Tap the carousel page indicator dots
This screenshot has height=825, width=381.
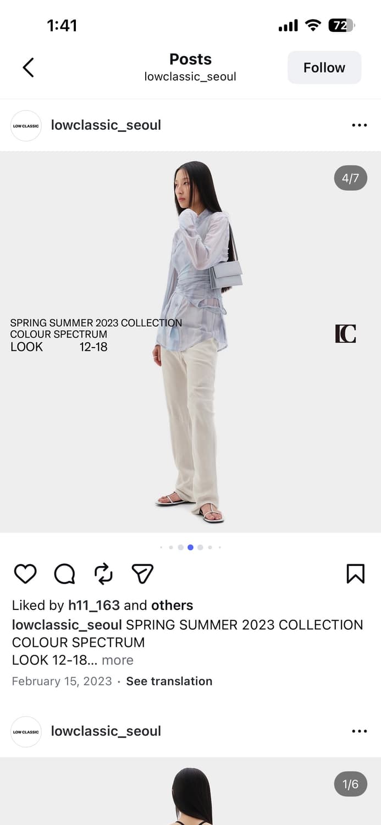coord(190,547)
